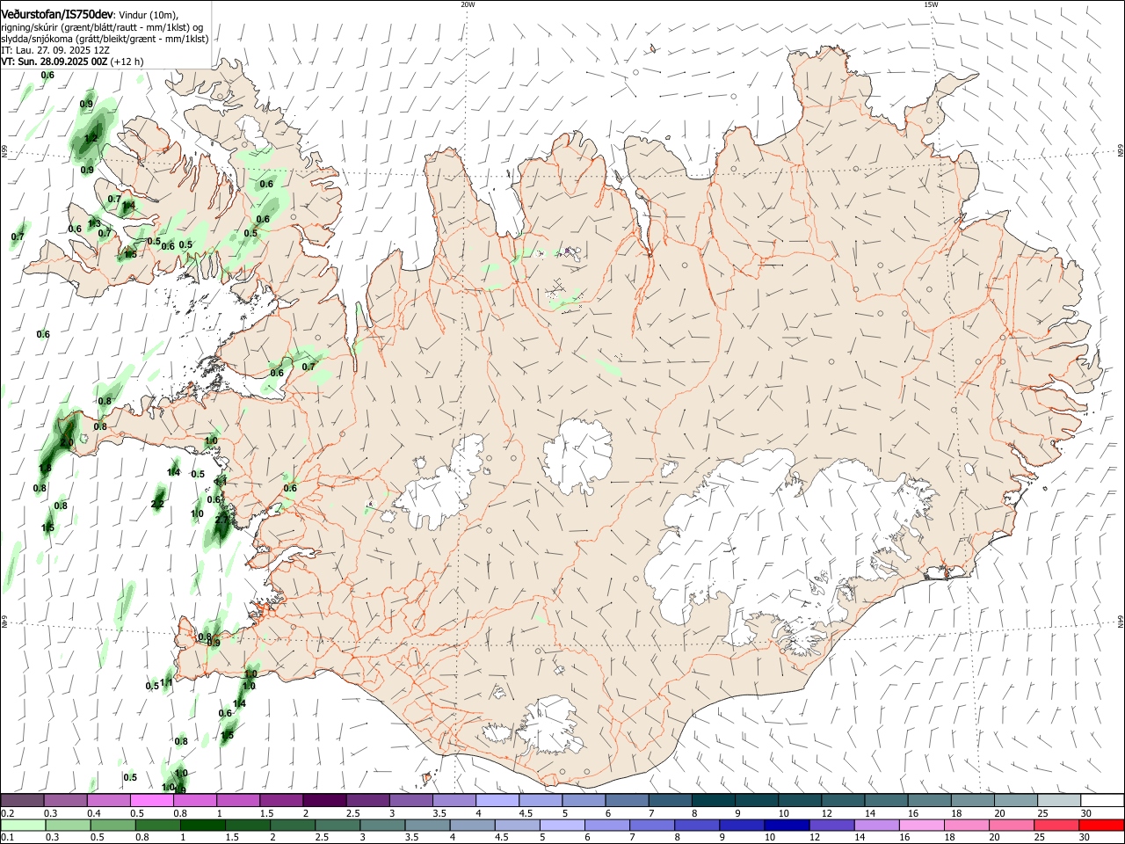Select upper scale swatch between 14 and 16
This screenshot has width=1125, height=844.
[x=886, y=800]
